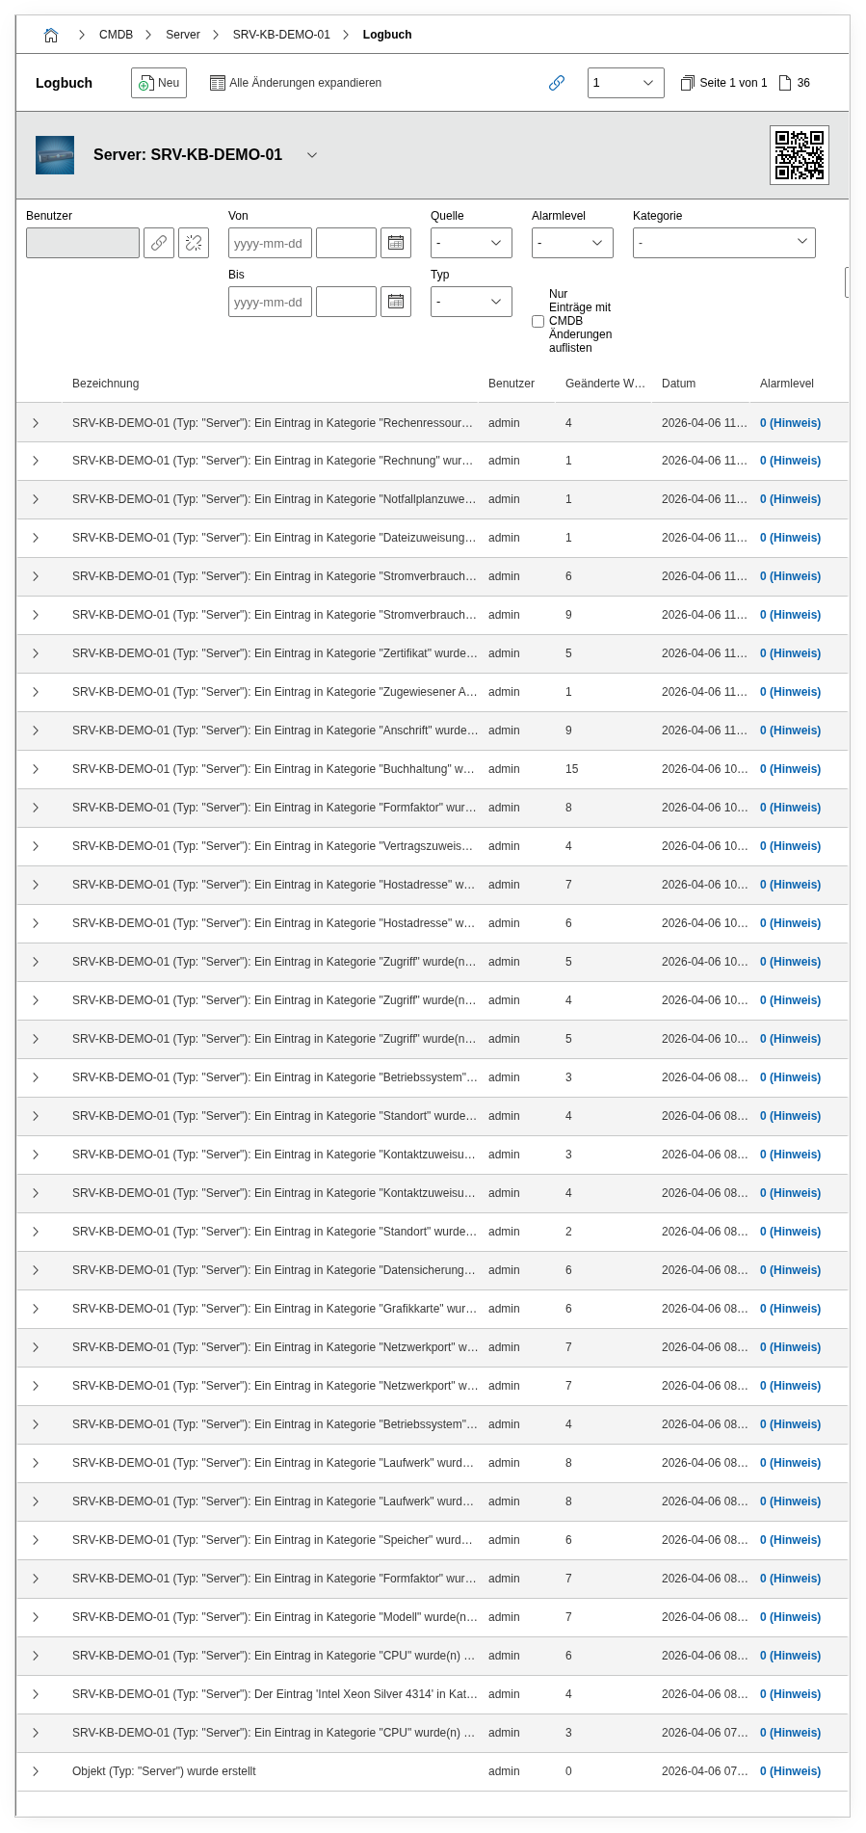Expand the "Objekt wurde erstellt" log entry
This screenshot has height=1833, width=866.
point(36,1771)
